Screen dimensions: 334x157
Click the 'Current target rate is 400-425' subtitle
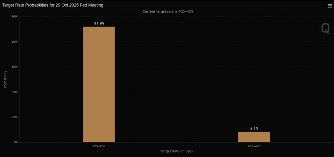tap(168, 11)
